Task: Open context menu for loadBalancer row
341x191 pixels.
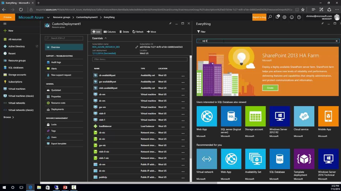Action: coord(183,127)
